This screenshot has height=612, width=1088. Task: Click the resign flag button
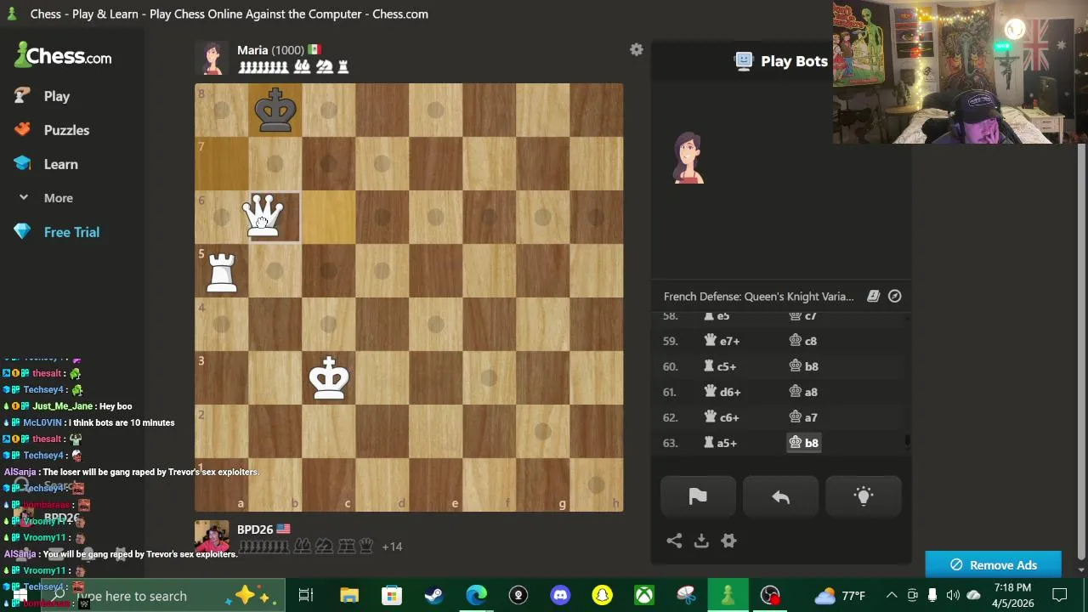coord(698,497)
